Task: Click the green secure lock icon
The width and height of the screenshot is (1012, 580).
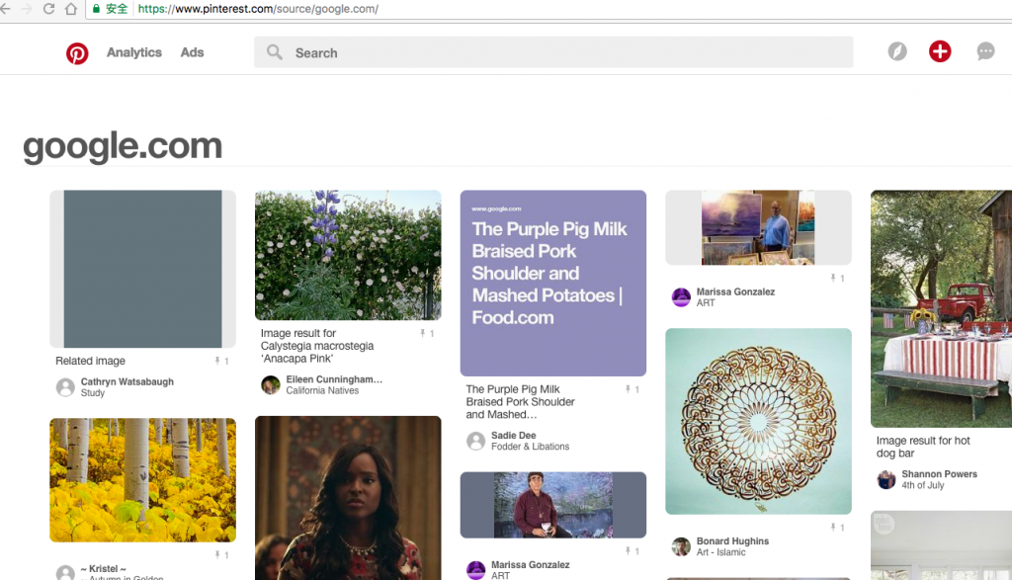Action: [x=96, y=9]
